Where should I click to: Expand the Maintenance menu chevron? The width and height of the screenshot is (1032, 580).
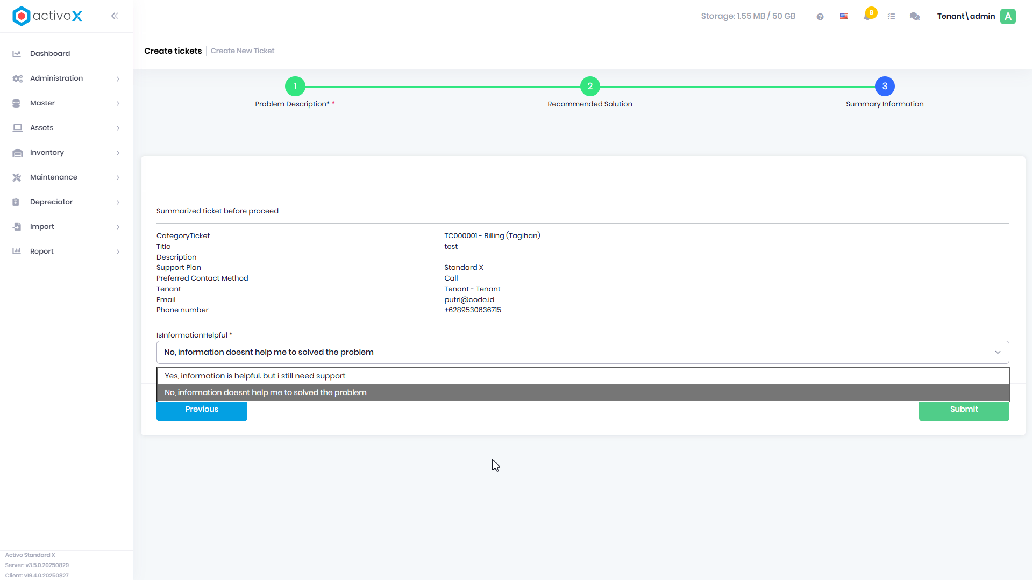point(118,178)
